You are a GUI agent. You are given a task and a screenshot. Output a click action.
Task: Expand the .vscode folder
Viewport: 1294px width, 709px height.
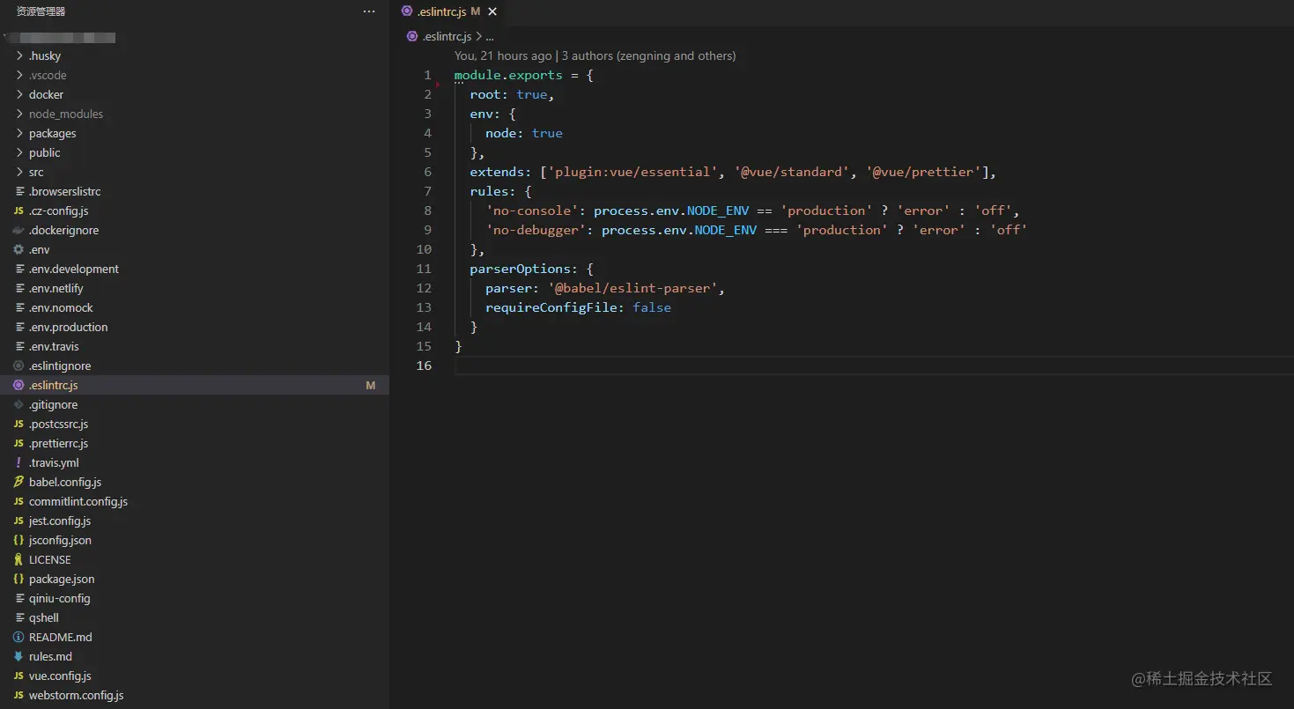[x=20, y=75]
